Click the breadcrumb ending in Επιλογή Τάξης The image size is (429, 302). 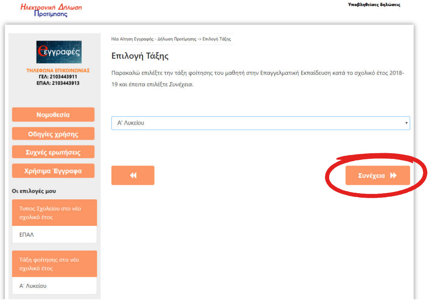(171, 39)
